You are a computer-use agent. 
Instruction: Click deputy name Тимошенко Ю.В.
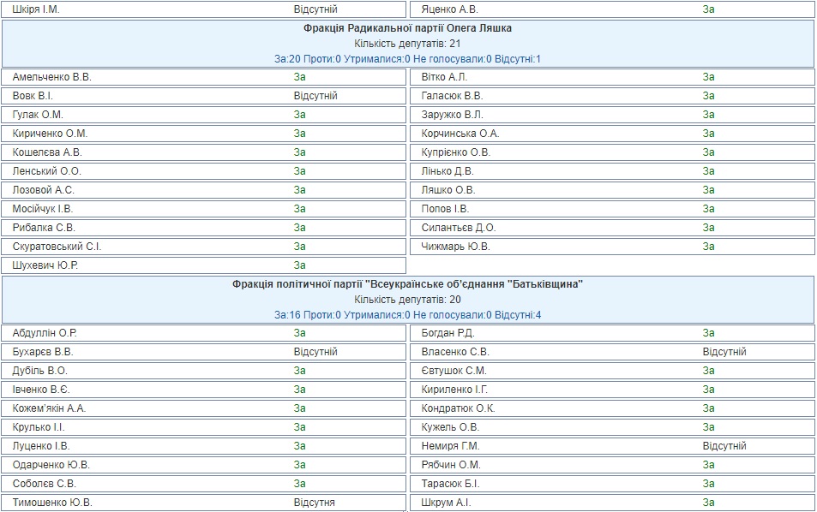[x=52, y=503]
